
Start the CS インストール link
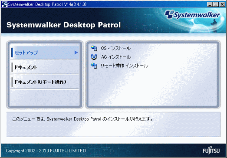tap(116, 48)
